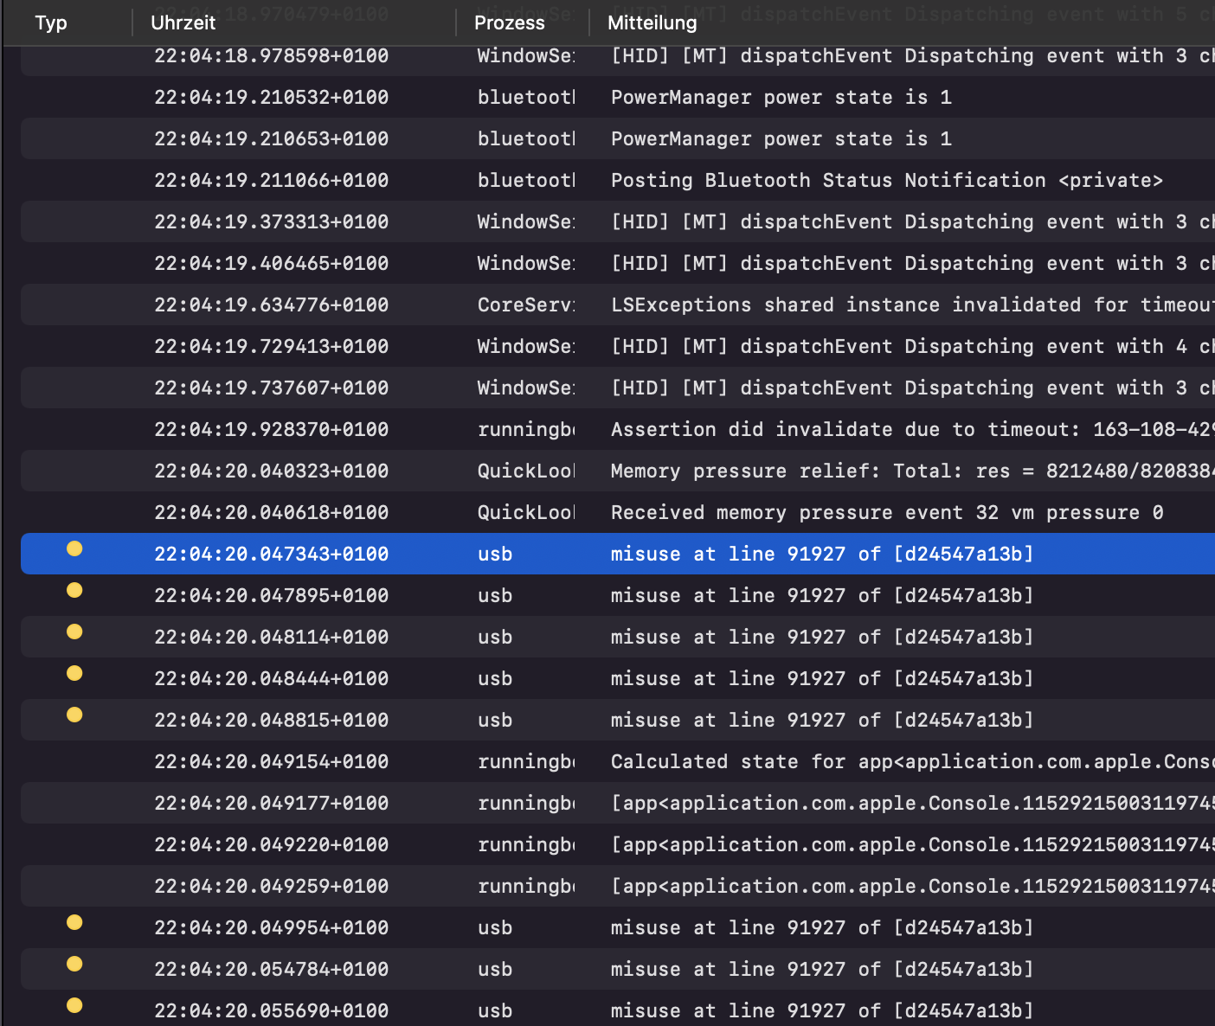Click yellow type dot at 22:04:20.048815
The image size is (1215, 1026).
(x=74, y=715)
